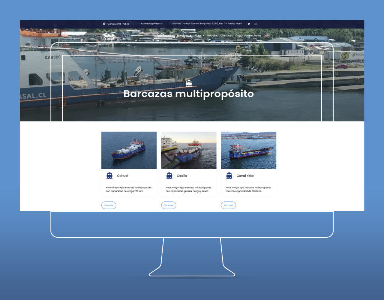
Task: Open the Instagram icon link
Action: [255, 24]
